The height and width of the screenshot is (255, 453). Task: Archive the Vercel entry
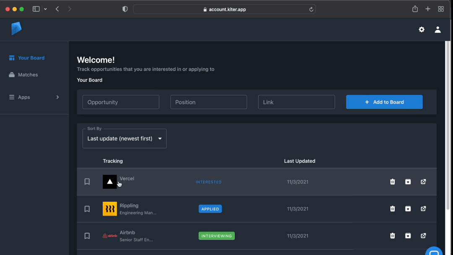pyautogui.click(x=408, y=182)
